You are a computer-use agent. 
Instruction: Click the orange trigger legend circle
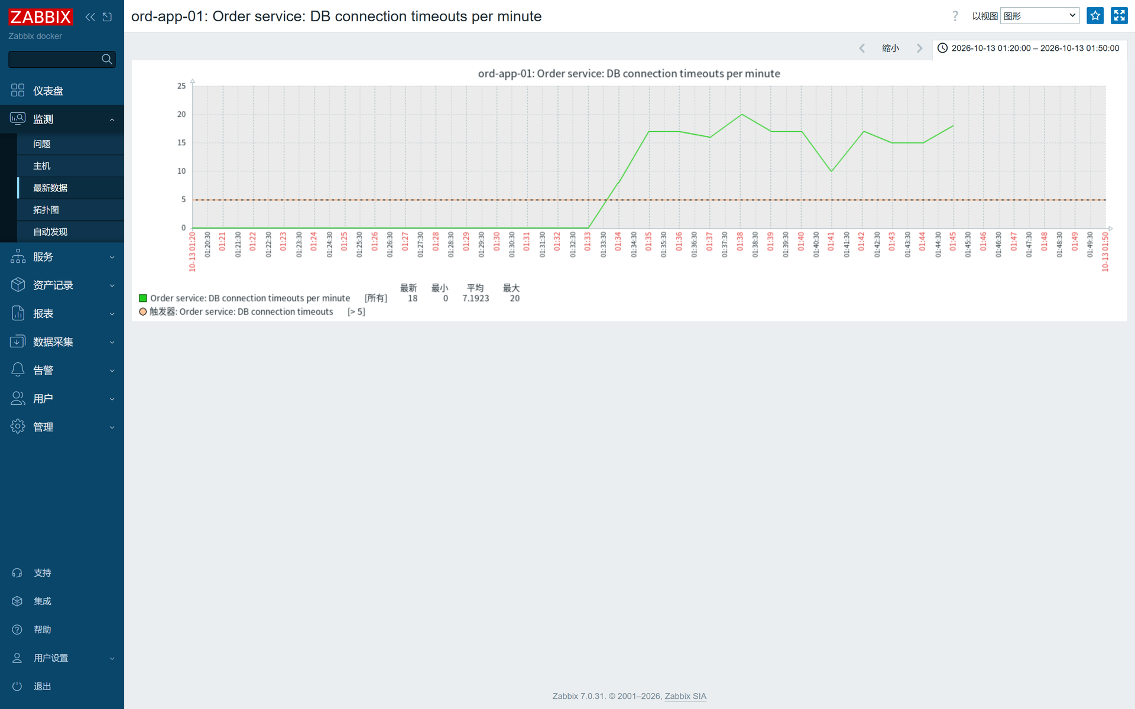tap(143, 312)
